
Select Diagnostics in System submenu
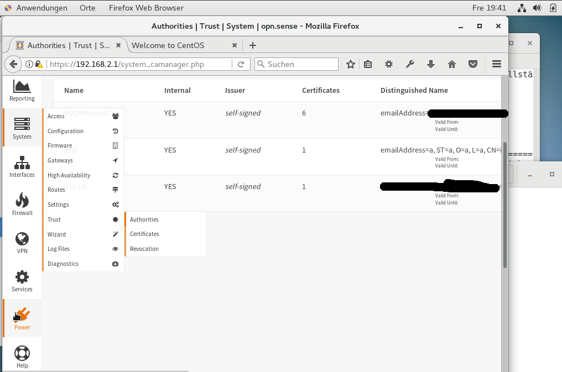tap(83, 264)
